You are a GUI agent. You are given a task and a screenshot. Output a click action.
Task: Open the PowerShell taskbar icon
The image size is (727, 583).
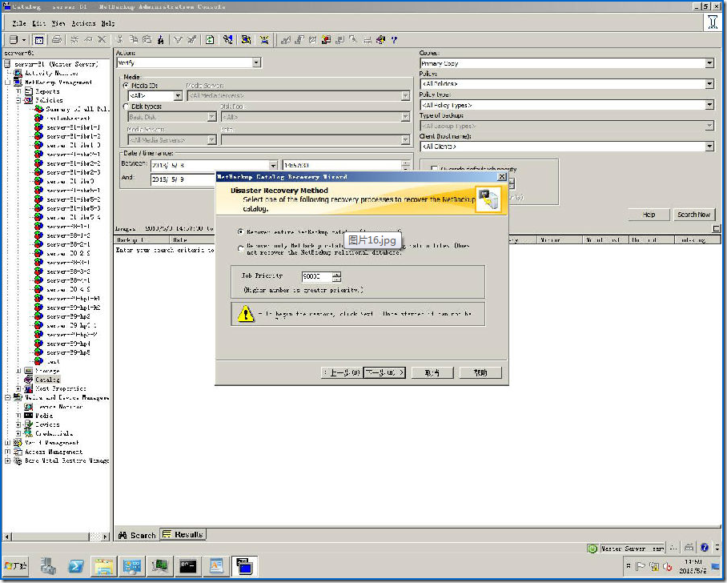click(x=76, y=566)
